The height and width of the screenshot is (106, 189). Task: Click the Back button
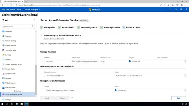pos(47,98)
